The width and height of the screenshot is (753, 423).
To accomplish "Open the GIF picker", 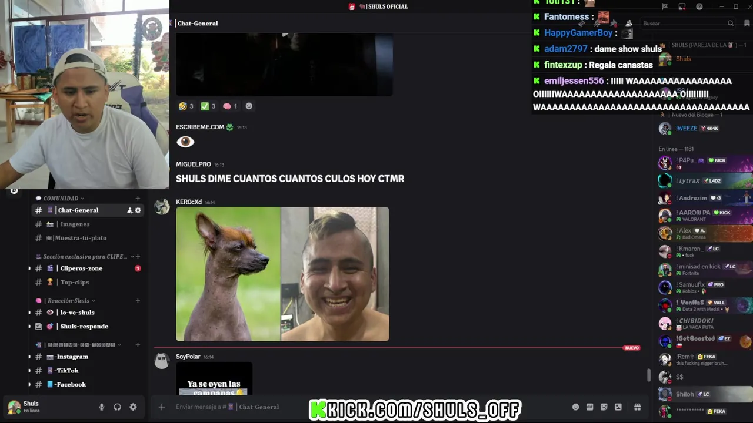I will pos(590,407).
